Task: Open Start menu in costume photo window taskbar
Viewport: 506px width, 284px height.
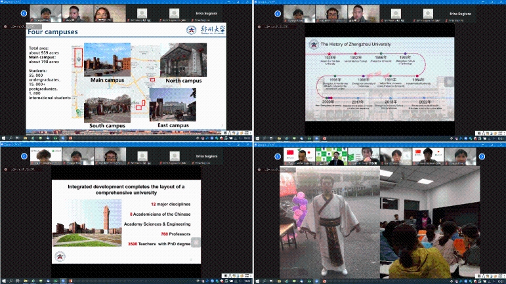Action: click(x=257, y=281)
